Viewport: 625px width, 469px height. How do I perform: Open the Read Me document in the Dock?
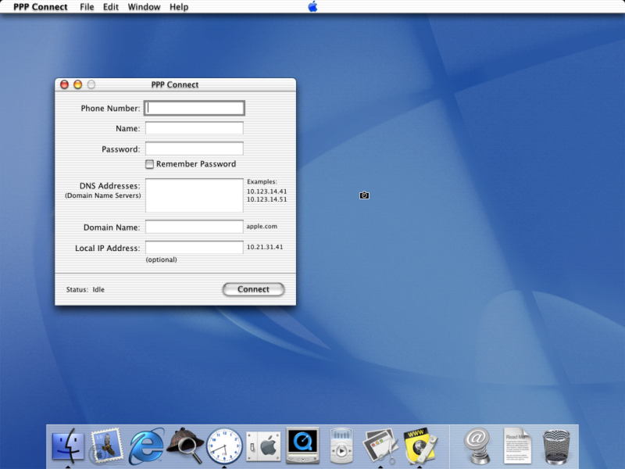pyautogui.click(x=517, y=443)
